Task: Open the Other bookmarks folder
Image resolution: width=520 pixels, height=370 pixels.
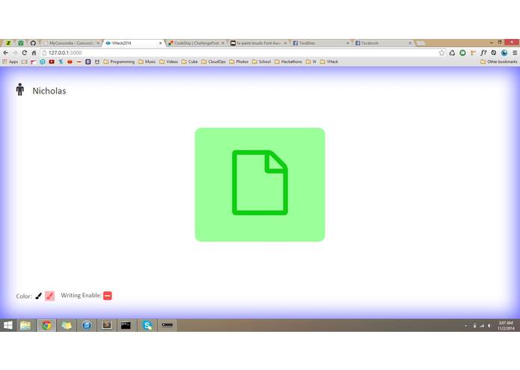Action: tap(499, 61)
